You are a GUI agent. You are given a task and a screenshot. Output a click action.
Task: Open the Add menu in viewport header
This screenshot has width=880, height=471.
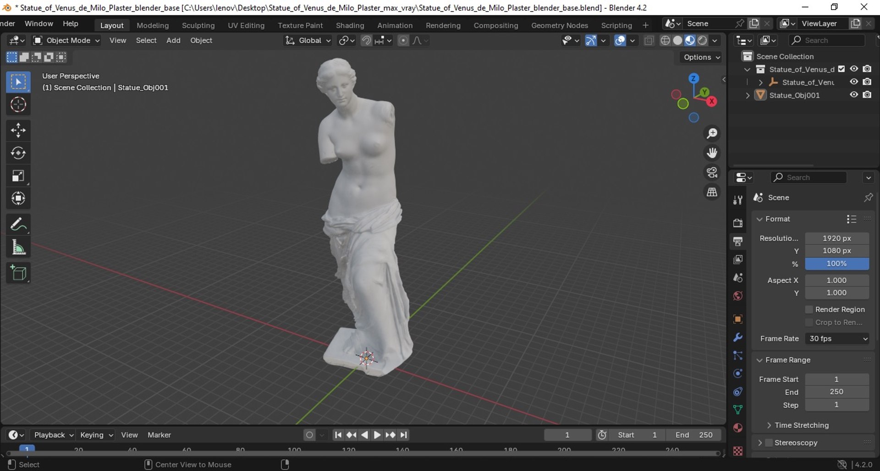click(173, 41)
